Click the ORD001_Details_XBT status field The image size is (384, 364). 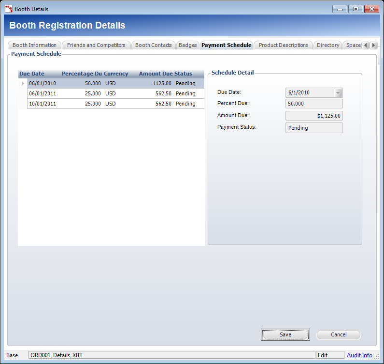point(171,355)
